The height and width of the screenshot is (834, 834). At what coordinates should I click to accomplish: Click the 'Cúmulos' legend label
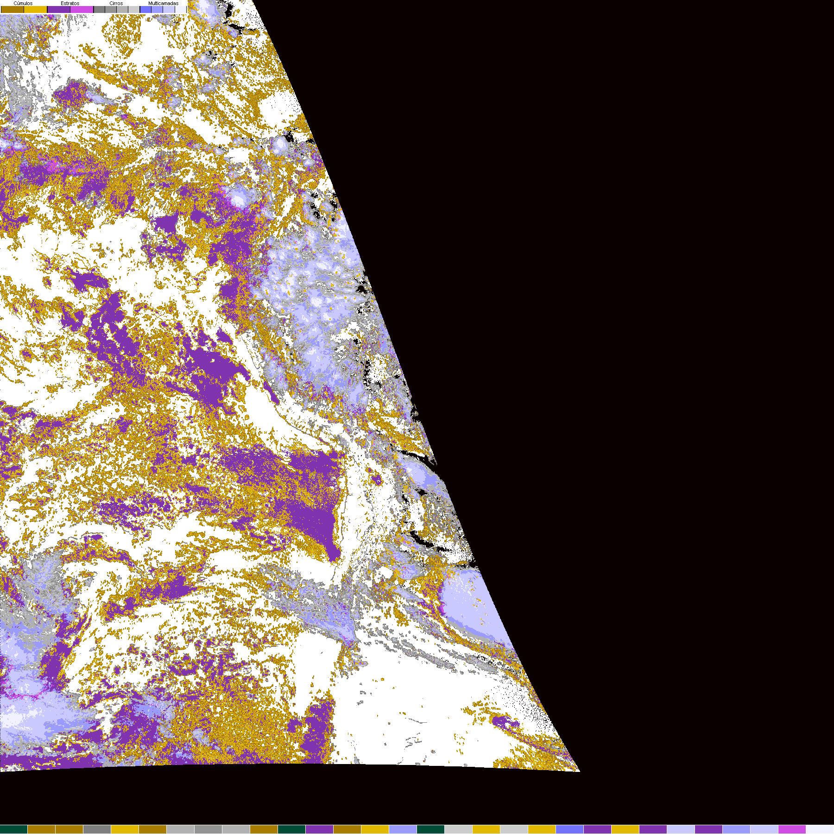point(23,3)
